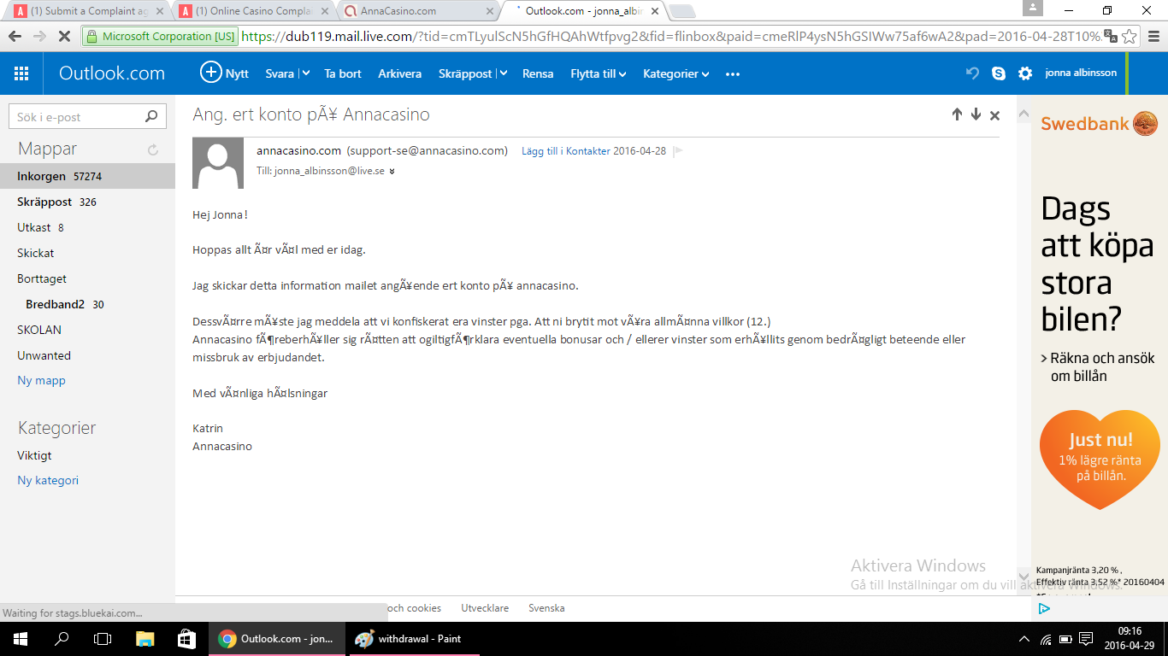Image resolution: width=1168 pixels, height=656 pixels.
Task: Switch to withdrawal - Paint window
Action: click(413, 639)
